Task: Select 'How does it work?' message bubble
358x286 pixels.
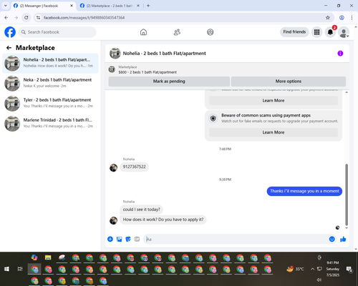Action: pyautogui.click(x=163, y=220)
